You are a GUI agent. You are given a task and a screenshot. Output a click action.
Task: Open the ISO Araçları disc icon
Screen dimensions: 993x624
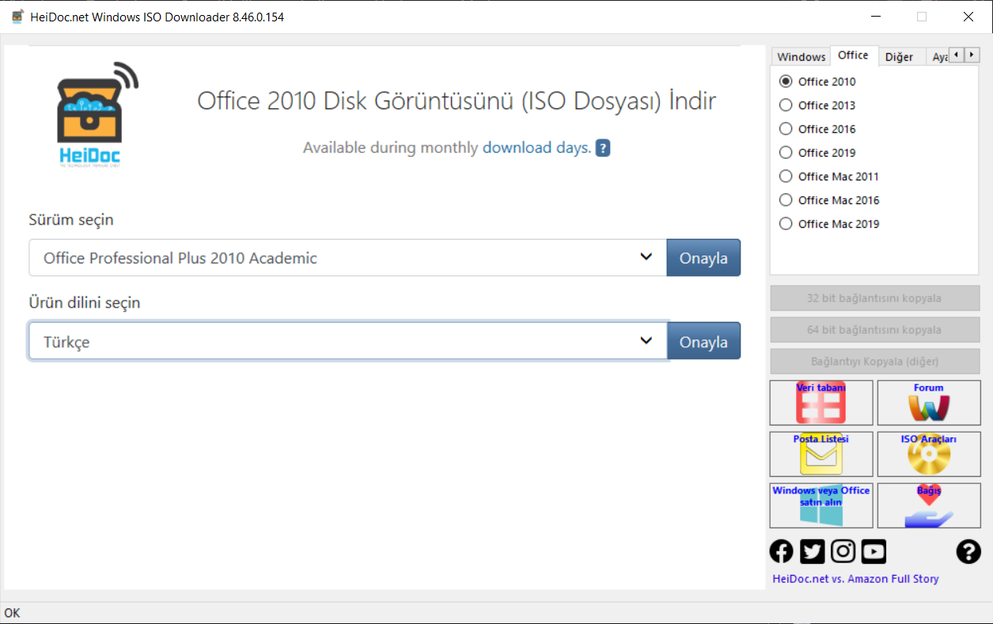pos(929,454)
